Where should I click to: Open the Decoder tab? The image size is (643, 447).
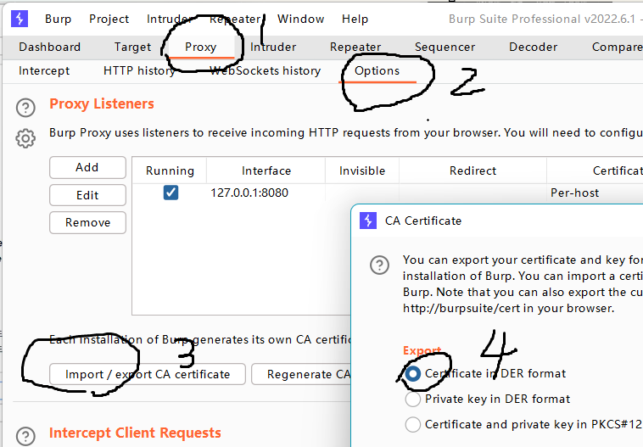tap(533, 47)
